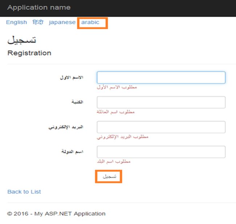
Task: Click the Application name navbar brand
Action: pos(39,7)
